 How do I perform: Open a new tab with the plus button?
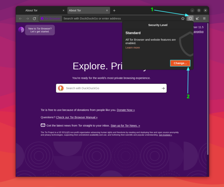coord(114,10)
